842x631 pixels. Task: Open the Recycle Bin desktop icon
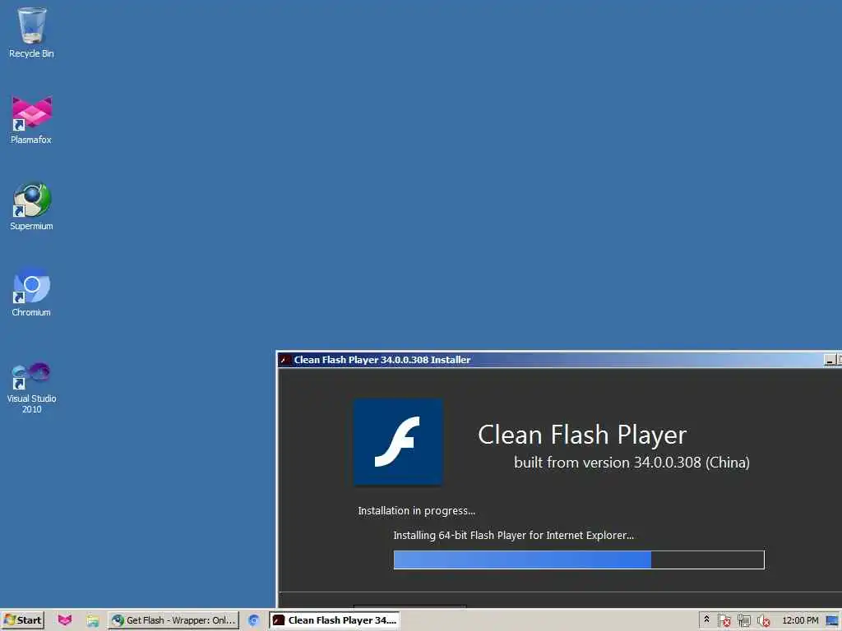32,32
